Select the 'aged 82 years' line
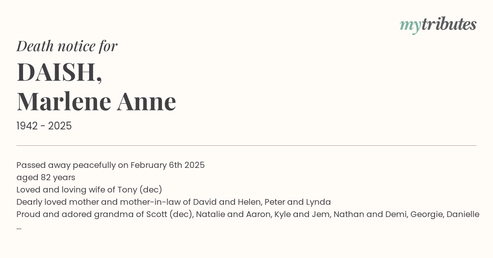493x258 pixels. point(46,178)
